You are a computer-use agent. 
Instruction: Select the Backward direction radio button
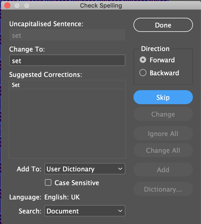coord(143,73)
